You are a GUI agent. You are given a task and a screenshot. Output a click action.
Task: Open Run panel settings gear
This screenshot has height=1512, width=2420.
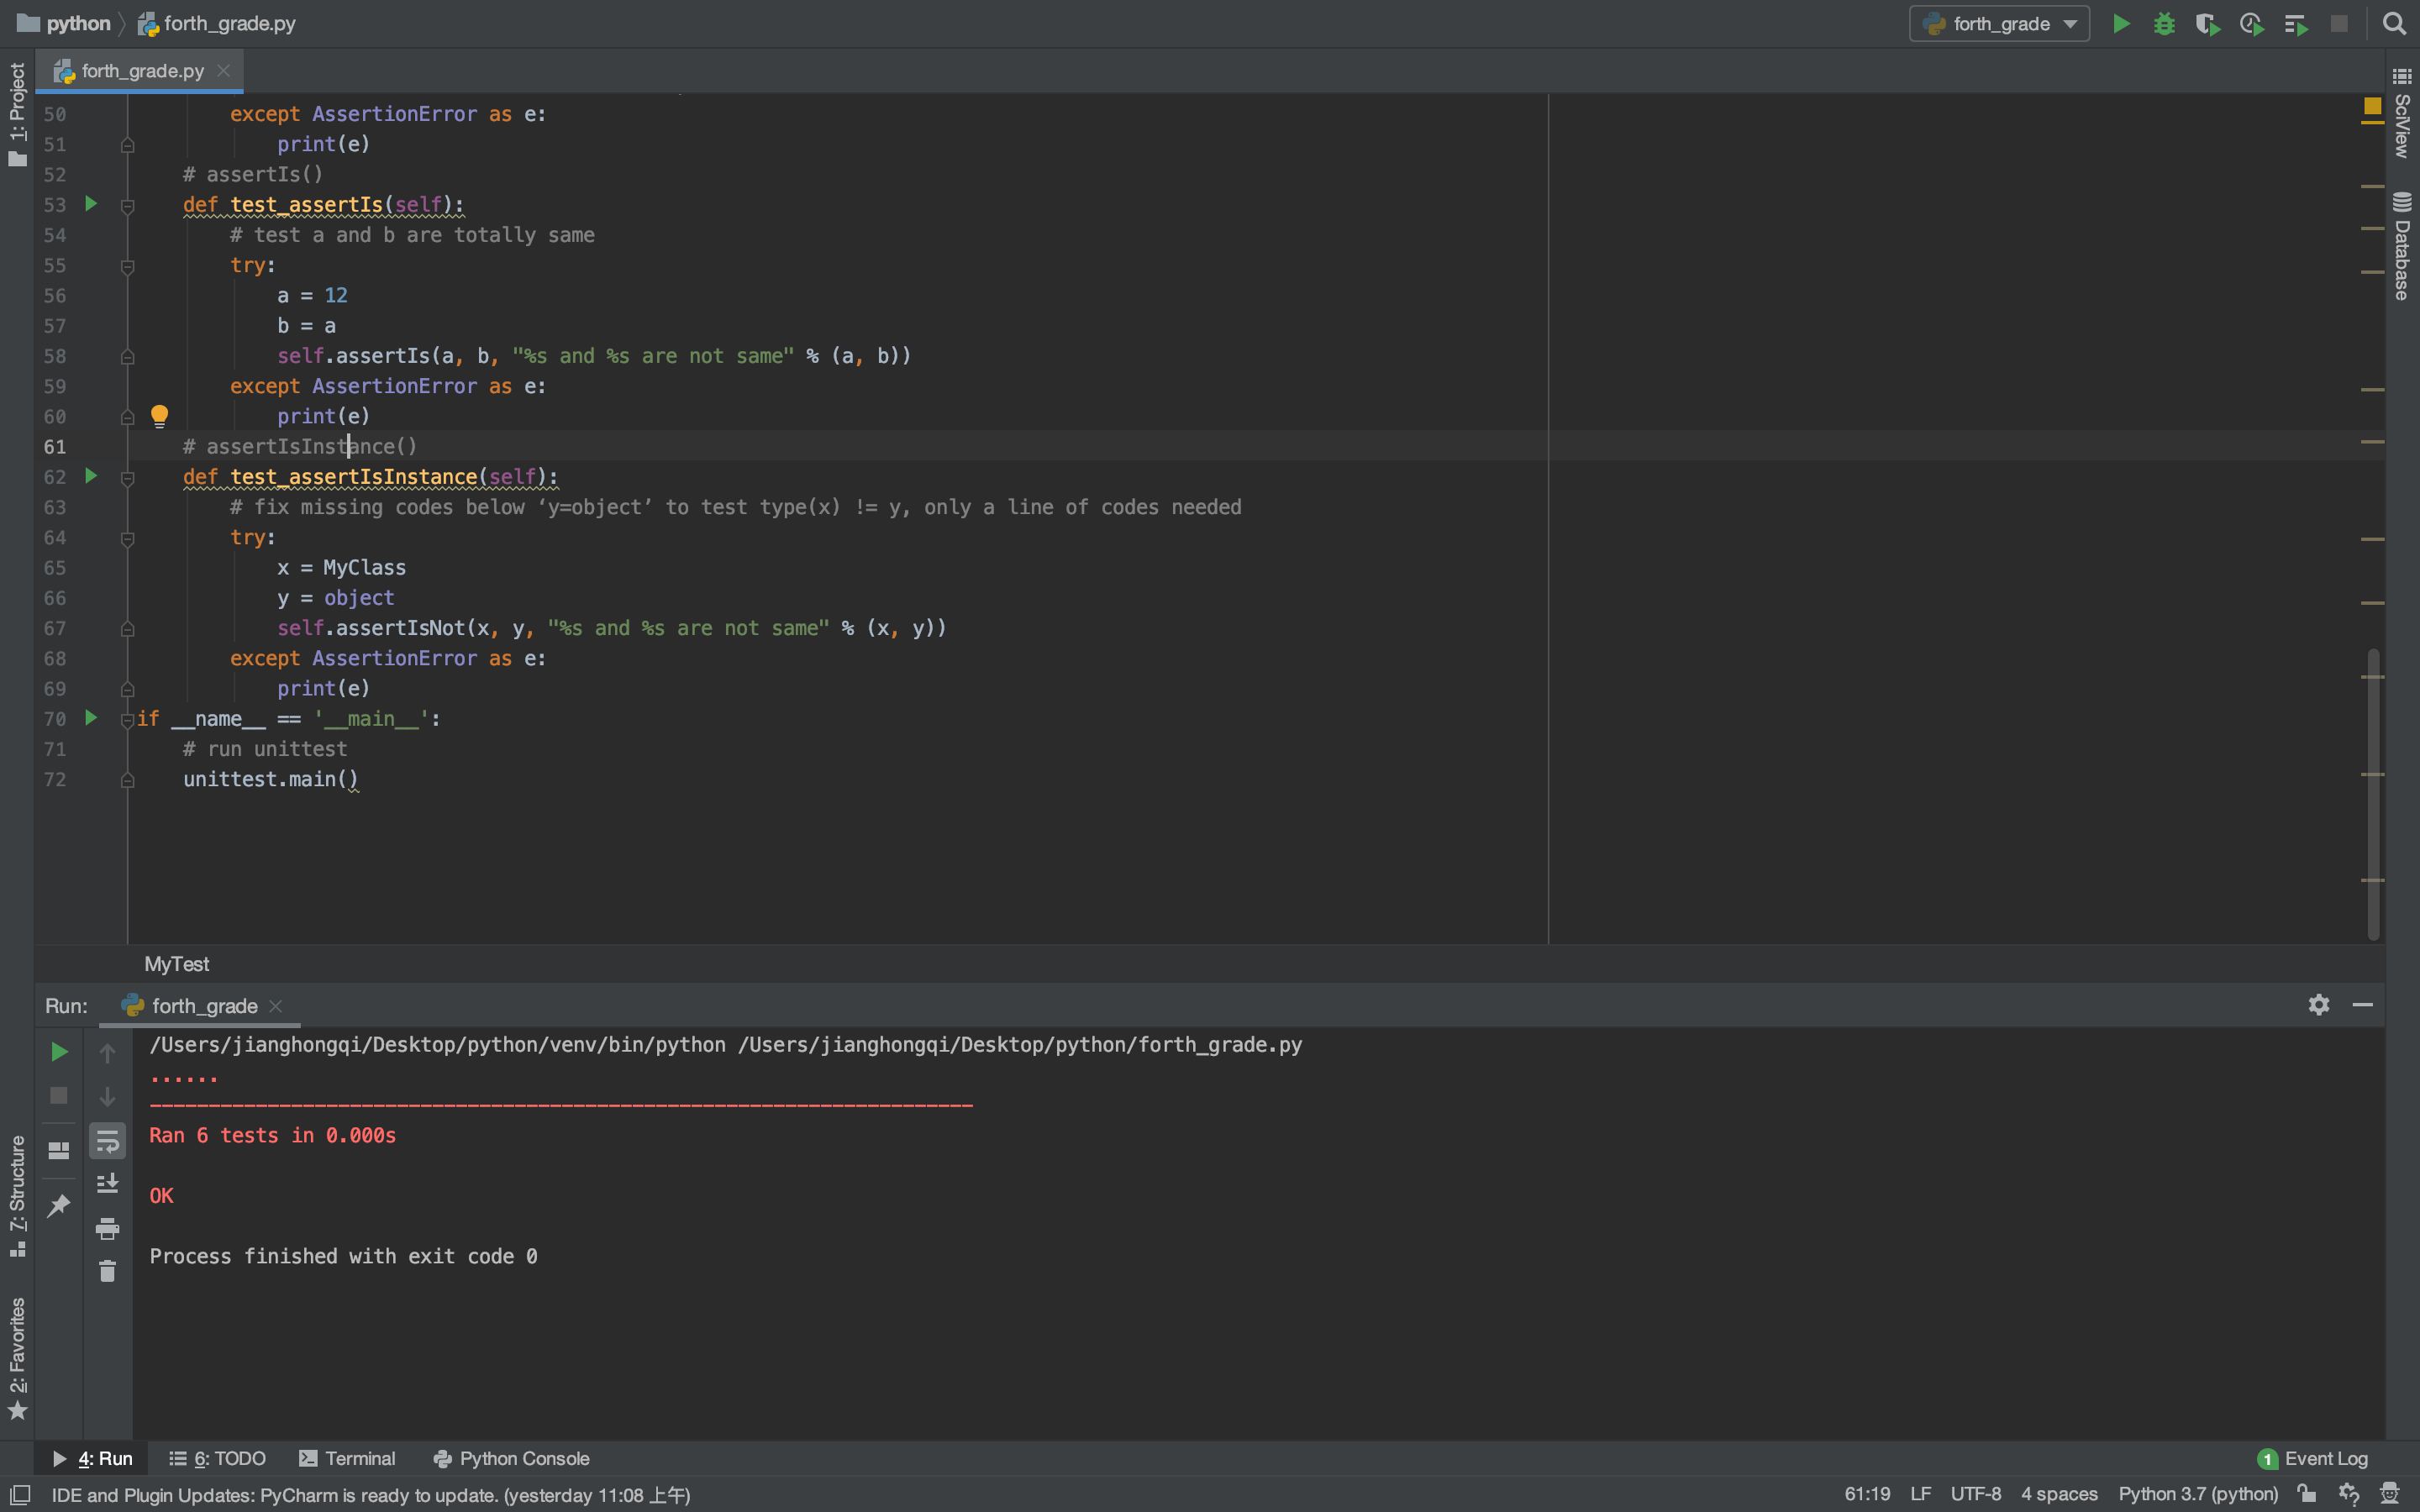(x=2319, y=1004)
